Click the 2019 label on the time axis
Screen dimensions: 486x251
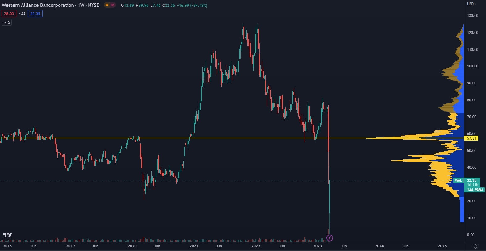point(70,246)
